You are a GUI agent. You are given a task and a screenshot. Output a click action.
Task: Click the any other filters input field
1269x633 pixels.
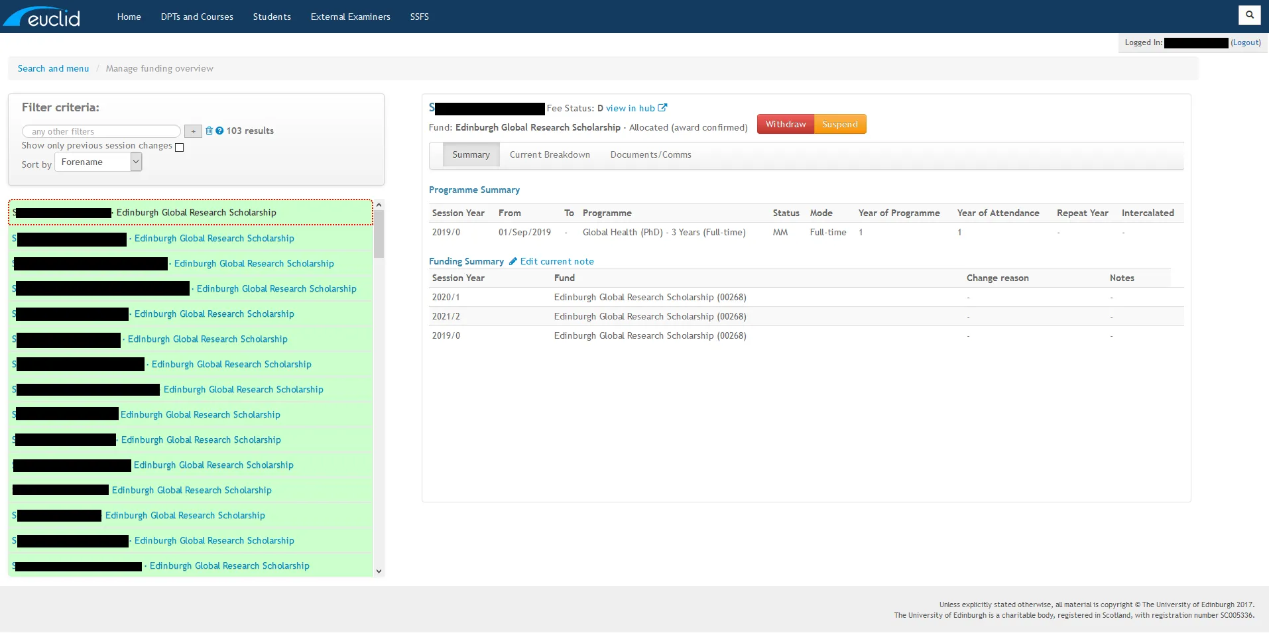(x=101, y=131)
